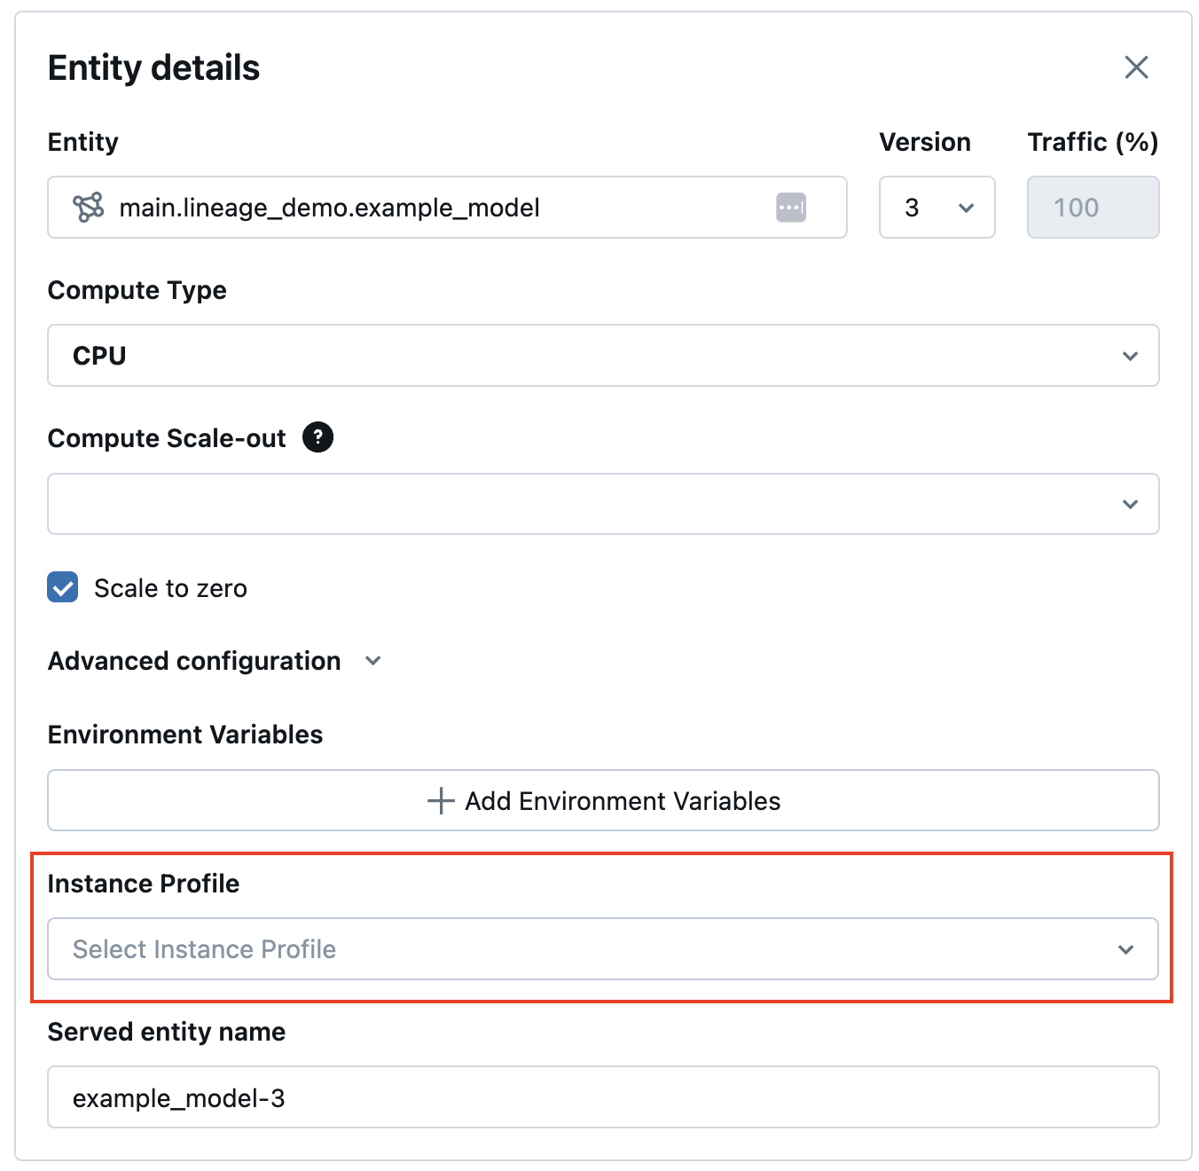Click the chevron arrow in the Compute Type box
The width and height of the screenshot is (1199, 1171).
click(1130, 356)
